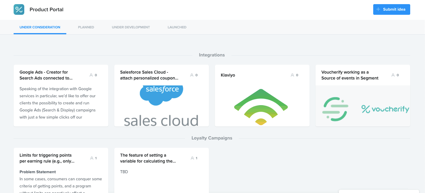
Task: Click the voter icon on the Klaviyo card
Action: tap(292, 75)
